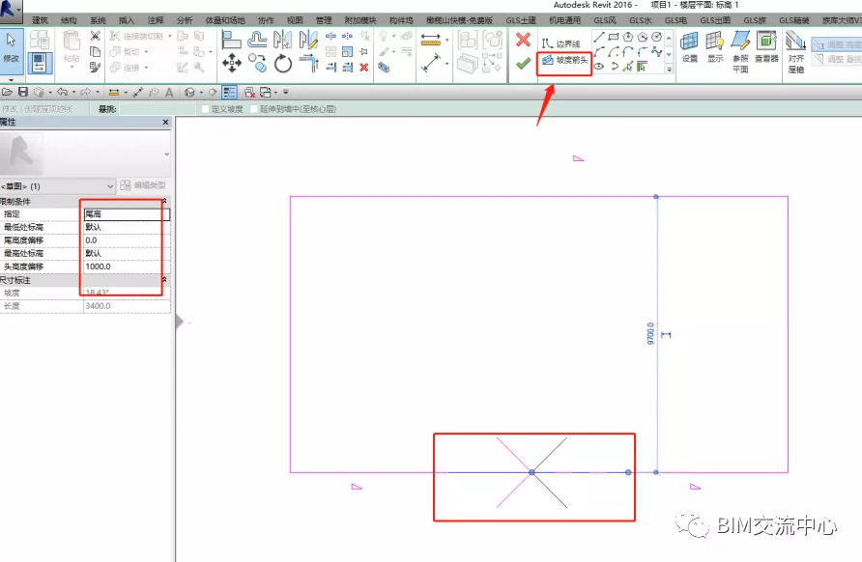Viewport: 862px width, 562px height.
Task: Click the 显示 work plane Show icon
Action: [x=715, y=47]
